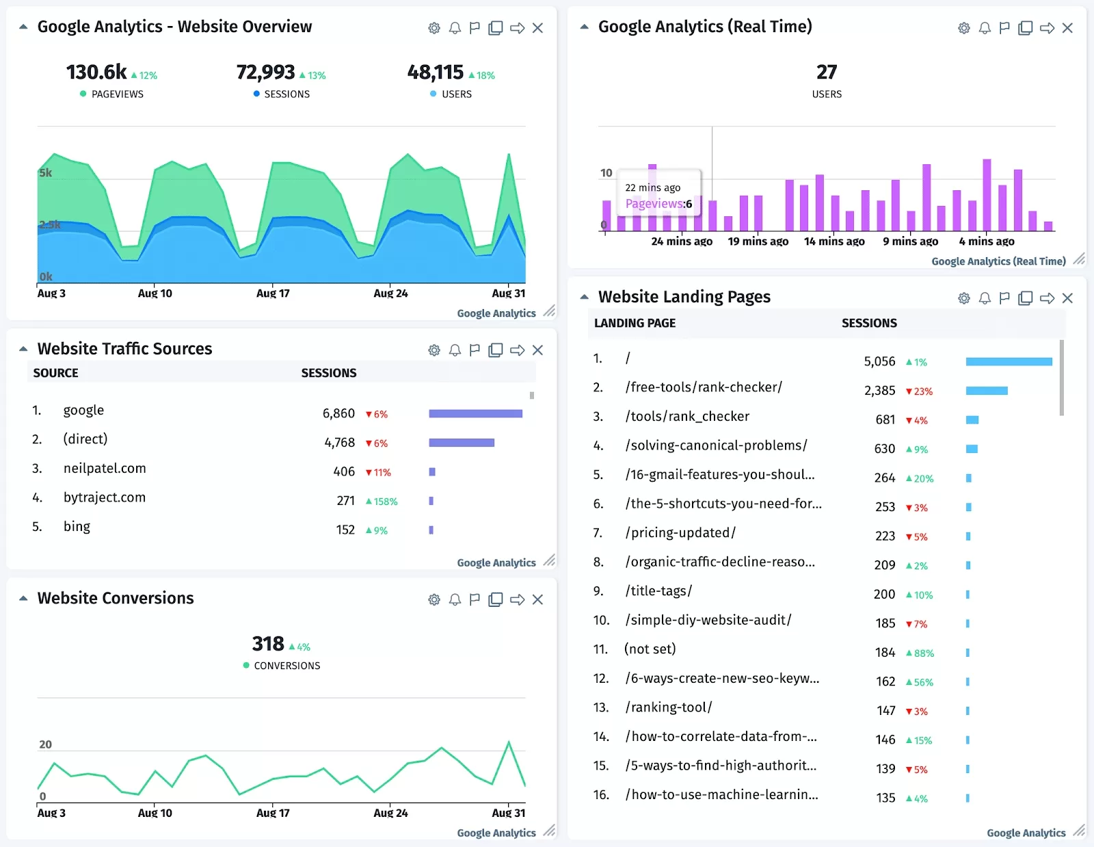Flag the Website Traffic Sources widget

(475, 350)
